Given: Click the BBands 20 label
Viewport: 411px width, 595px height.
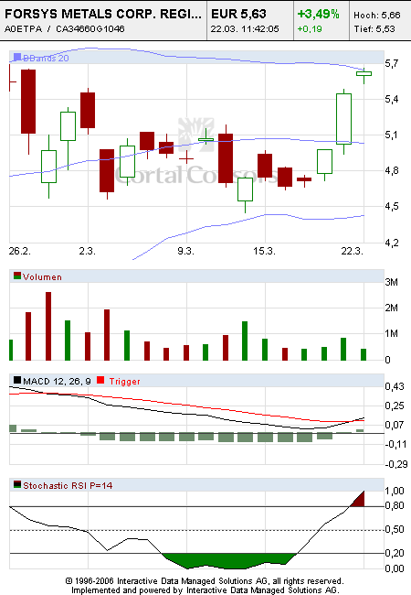Looking at the screenshot, I should click(46, 58).
